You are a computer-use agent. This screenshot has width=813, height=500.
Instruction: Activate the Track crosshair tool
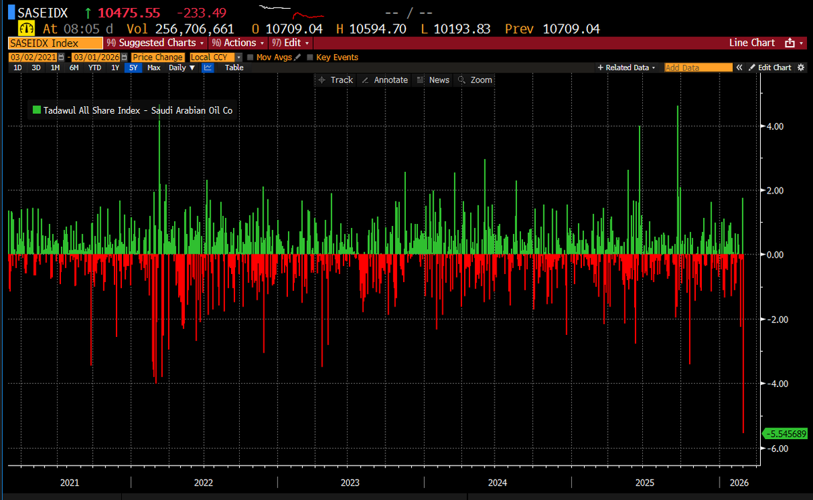tap(335, 80)
